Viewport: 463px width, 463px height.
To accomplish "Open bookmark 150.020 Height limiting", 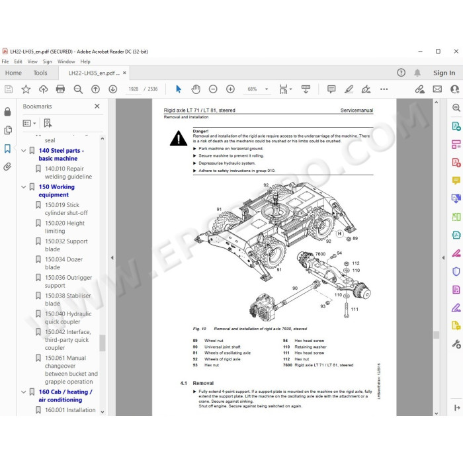I will click(x=65, y=227).
